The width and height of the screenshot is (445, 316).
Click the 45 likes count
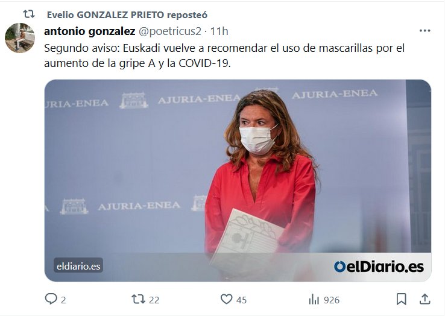coord(242,300)
